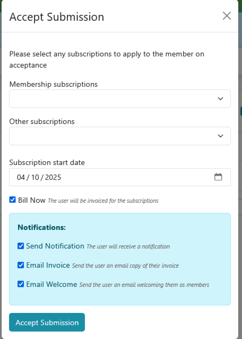Click the calendar icon in the date field
Viewport: 242px width, 339px height.
(218, 176)
